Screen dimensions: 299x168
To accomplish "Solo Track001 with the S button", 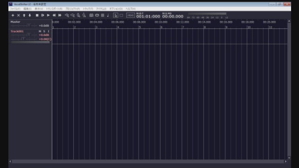I will tap(44, 31).
